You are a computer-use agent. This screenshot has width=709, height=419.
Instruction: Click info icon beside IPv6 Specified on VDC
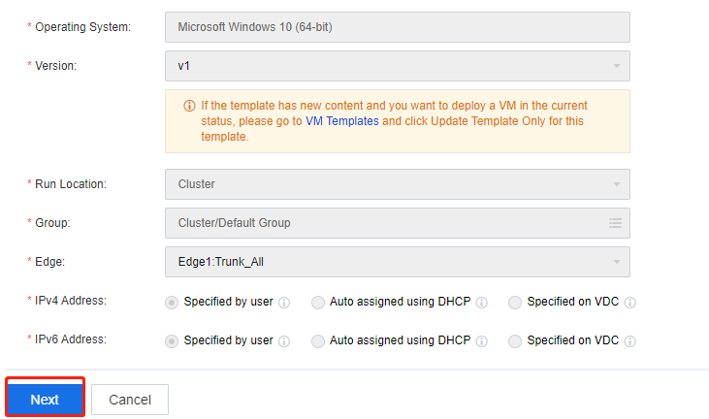click(629, 341)
